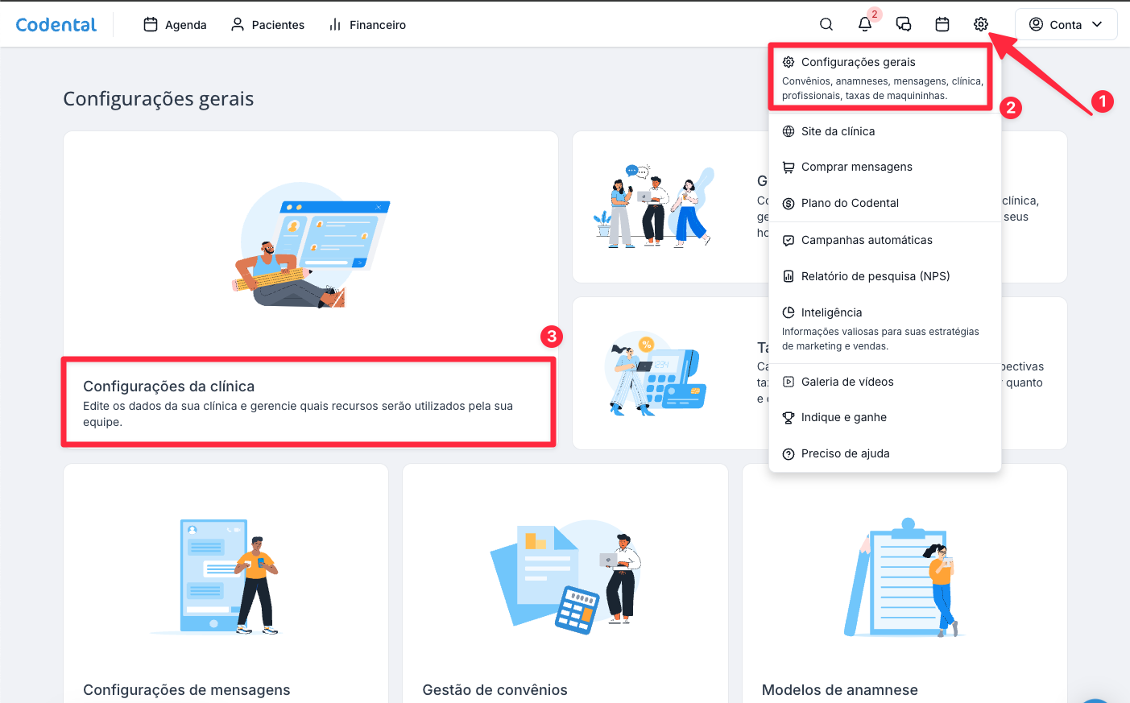Viewport: 1130px width, 703px height.
Task: Click the shopping cart icon for Comprar mensagens
Action: tap(789, 167)
